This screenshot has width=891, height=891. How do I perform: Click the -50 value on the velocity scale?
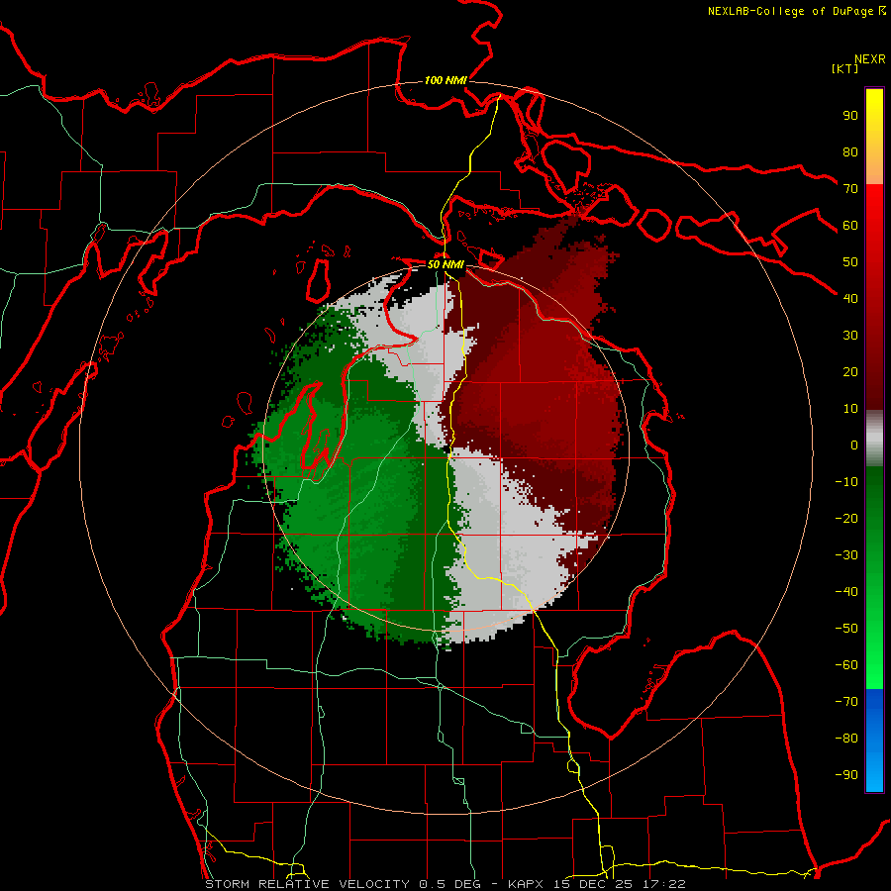point(846,629)
